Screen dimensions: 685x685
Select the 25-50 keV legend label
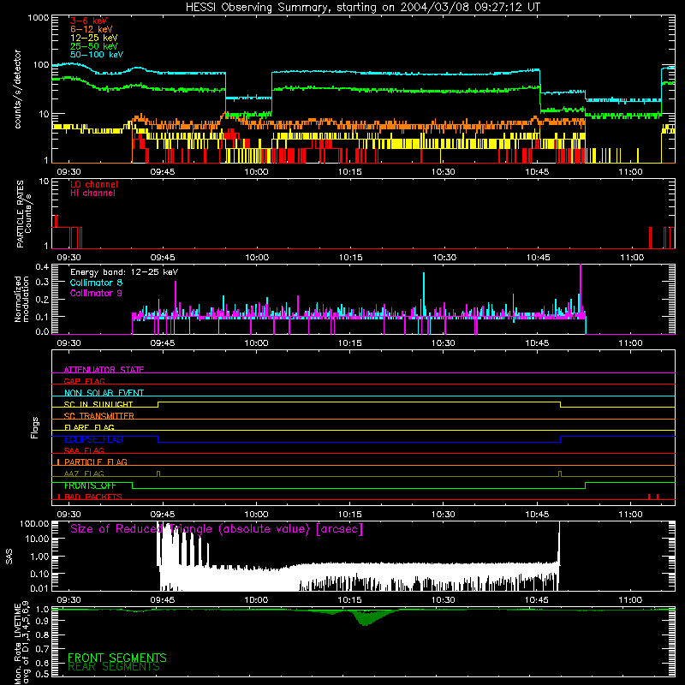[x=94, y=46]
